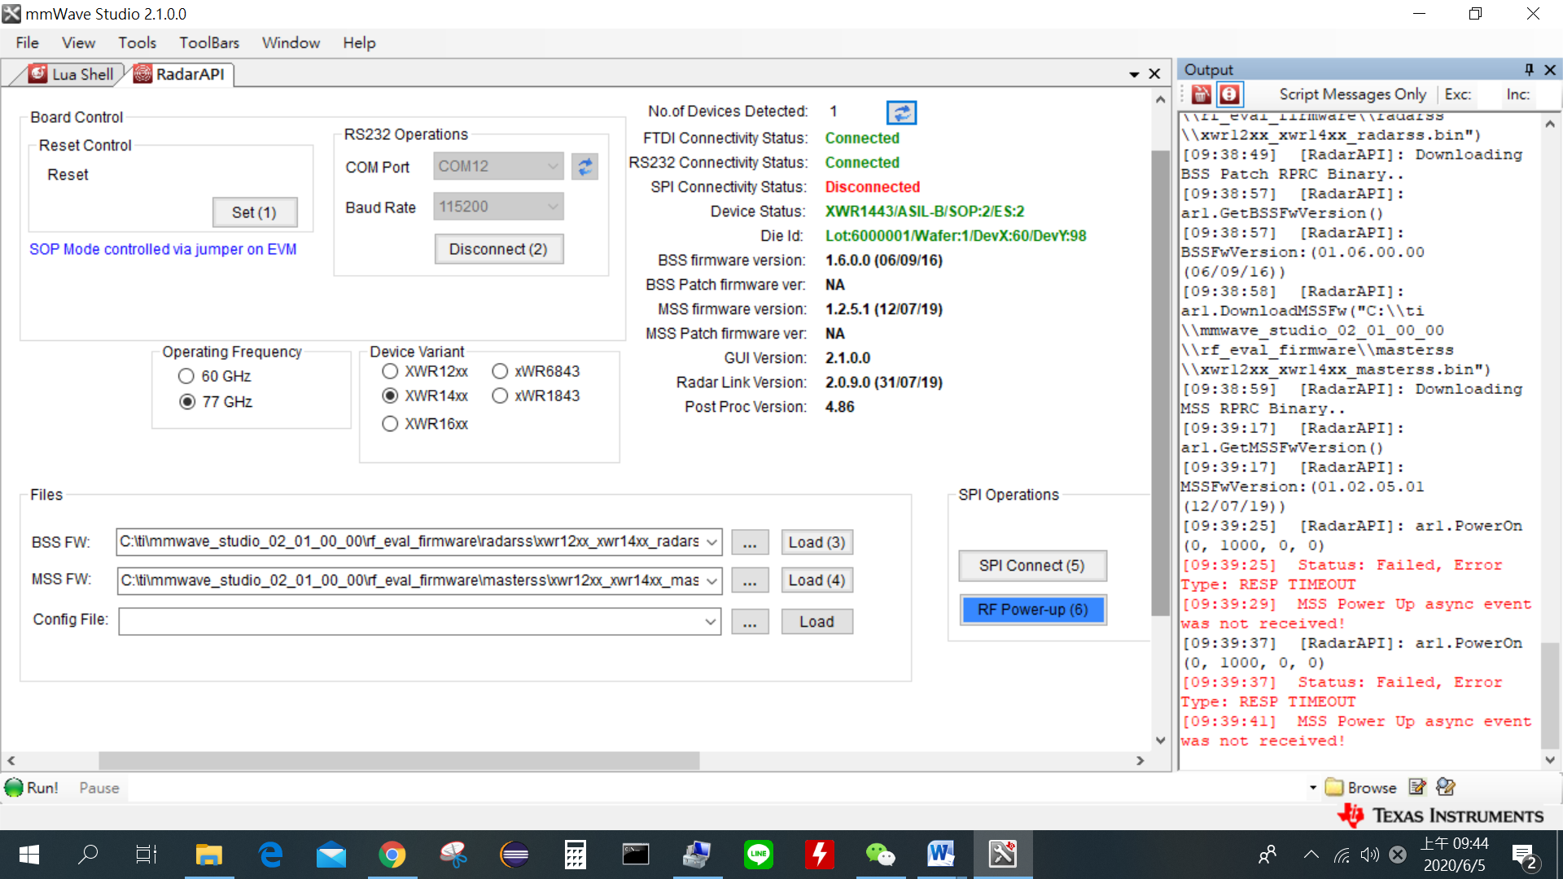This screenshot has height=879, width=1563.
Task: Clear the Output log with trash icon
Action: point(1202,94)
